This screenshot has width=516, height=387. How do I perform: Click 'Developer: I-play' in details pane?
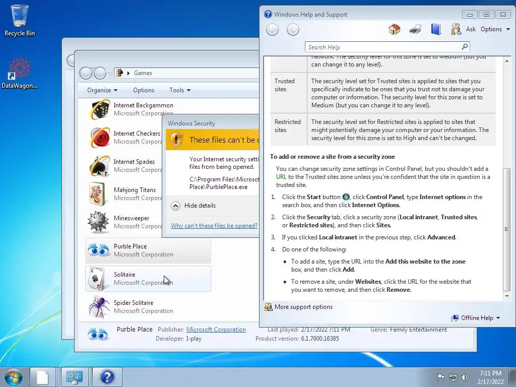pos(179,339)
